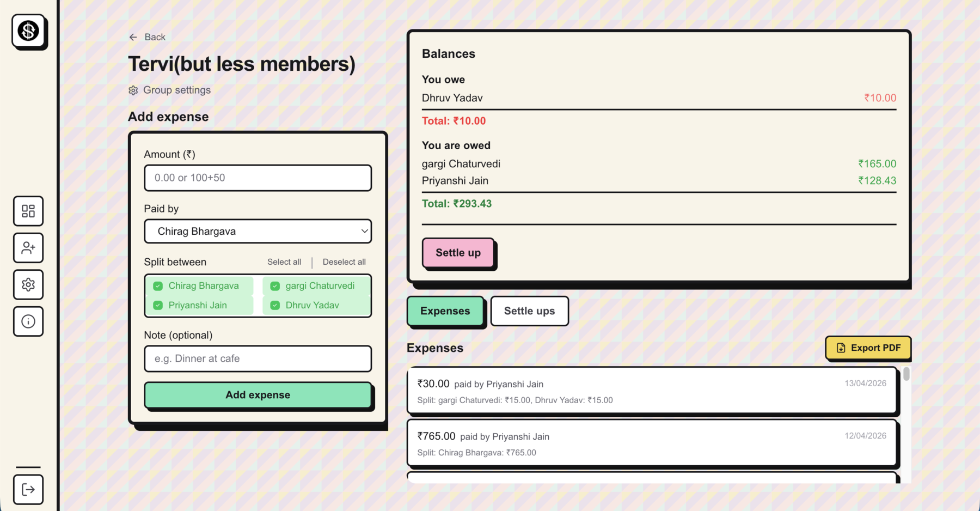Click the green Add expense button

pos(258,395)
